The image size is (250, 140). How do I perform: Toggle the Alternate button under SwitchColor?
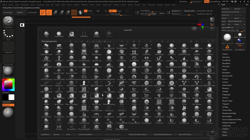click(x=8, y=105)
